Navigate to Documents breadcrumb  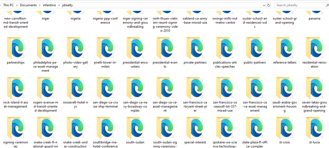click(28, 5)
